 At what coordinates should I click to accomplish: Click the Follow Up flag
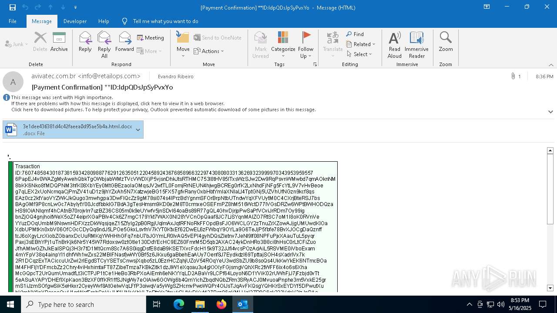(305, 45)
